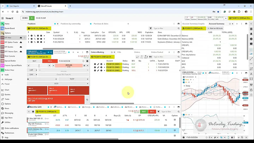The width and height of the screenshot is (254, 143).
Task: Click Positions panel horizontal scrollbar
Action: tap(88, 49)
